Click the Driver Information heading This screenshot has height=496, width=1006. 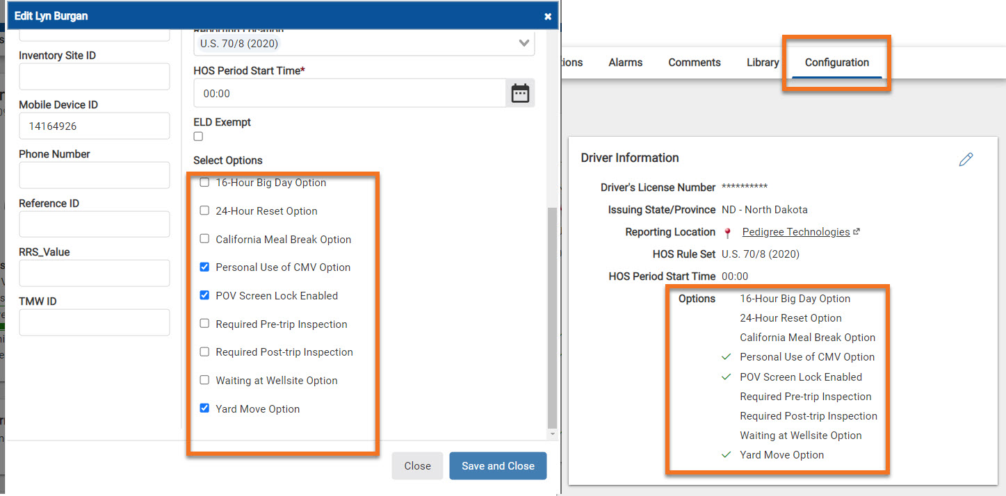coord(630,158)
